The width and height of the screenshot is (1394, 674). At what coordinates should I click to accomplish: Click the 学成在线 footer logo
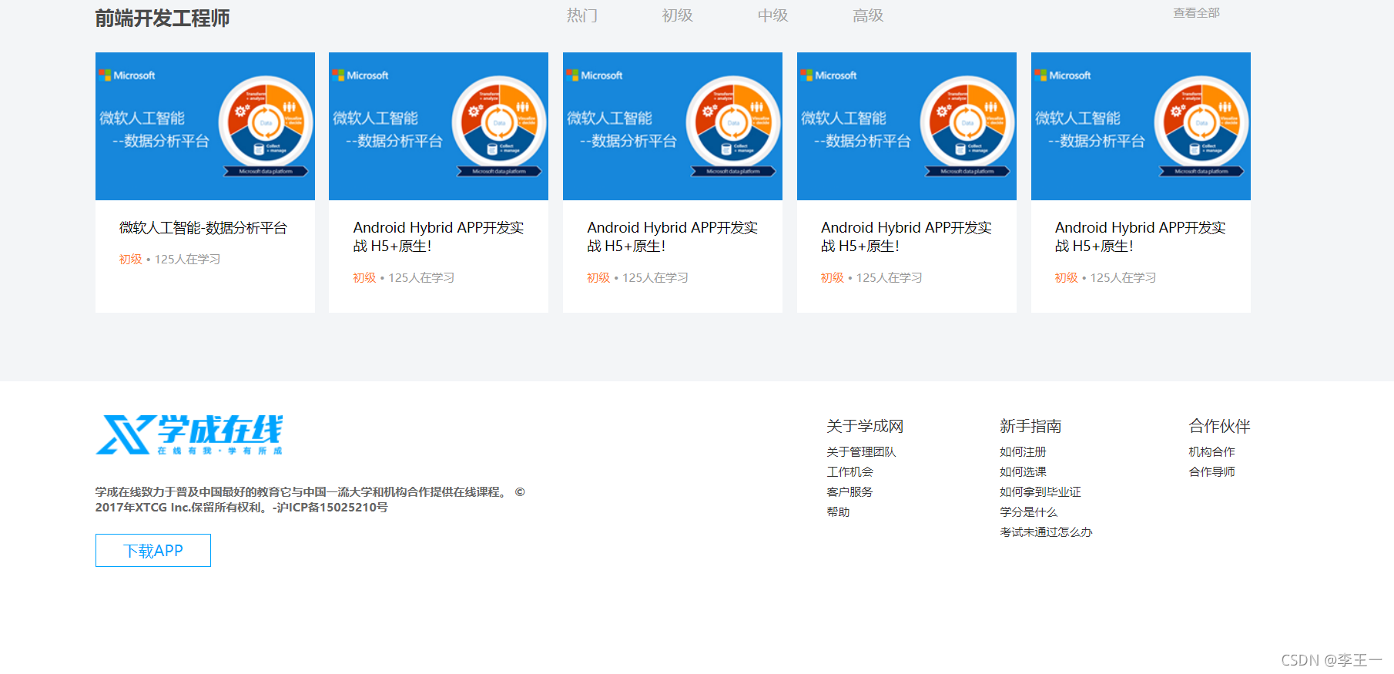click(x=189, y=434)
